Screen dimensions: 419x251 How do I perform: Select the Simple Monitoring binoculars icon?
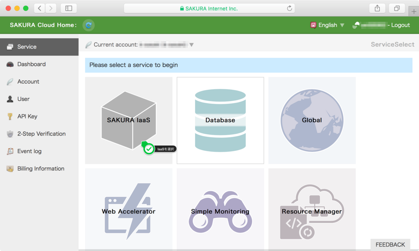220,212
